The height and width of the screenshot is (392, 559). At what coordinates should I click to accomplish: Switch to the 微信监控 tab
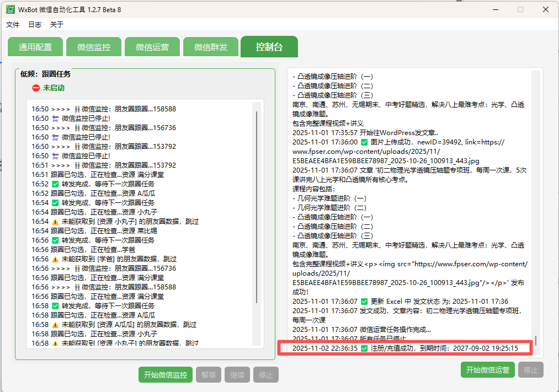pyautogui.click(x=93, y=46)
